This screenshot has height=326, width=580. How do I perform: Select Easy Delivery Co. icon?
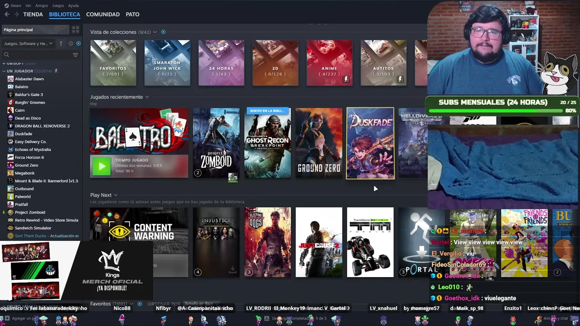click(10, 142)
